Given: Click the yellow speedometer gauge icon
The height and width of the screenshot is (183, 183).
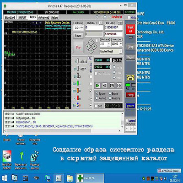Looking at the screenshot, I should pyautogui.click(x=130, y=78).
